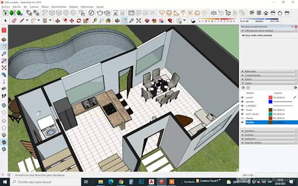Screen dimensions: 298x186
Task: Select the Rectangle shape tool
Action: click(45, 21)
